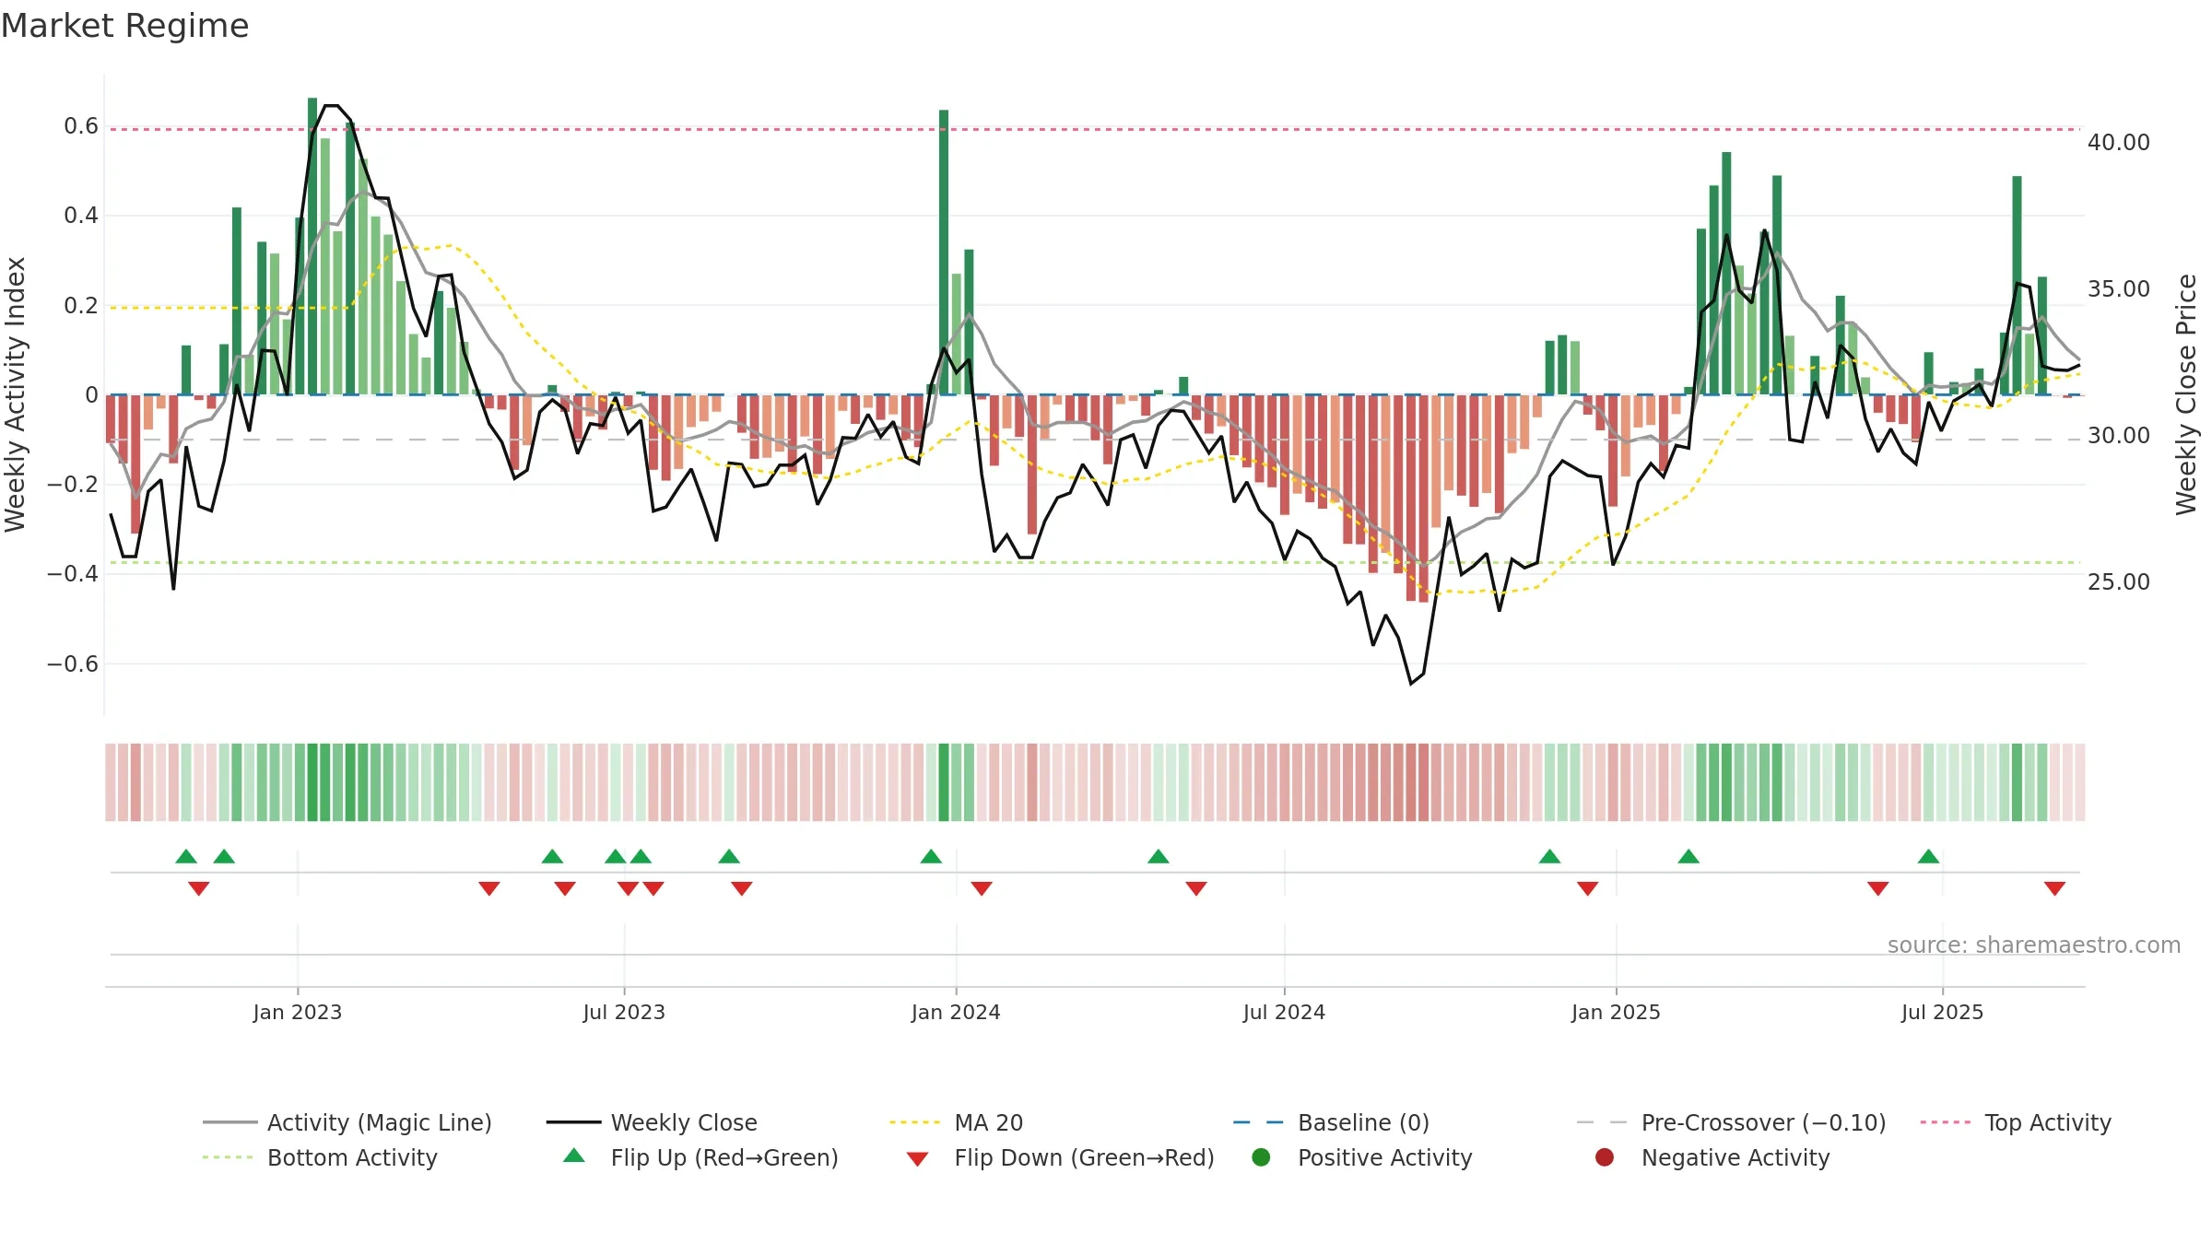Click the 25.00 price tick label
The height and width of the screenshot is (1244, 2212).
[x=2118, y=582]
